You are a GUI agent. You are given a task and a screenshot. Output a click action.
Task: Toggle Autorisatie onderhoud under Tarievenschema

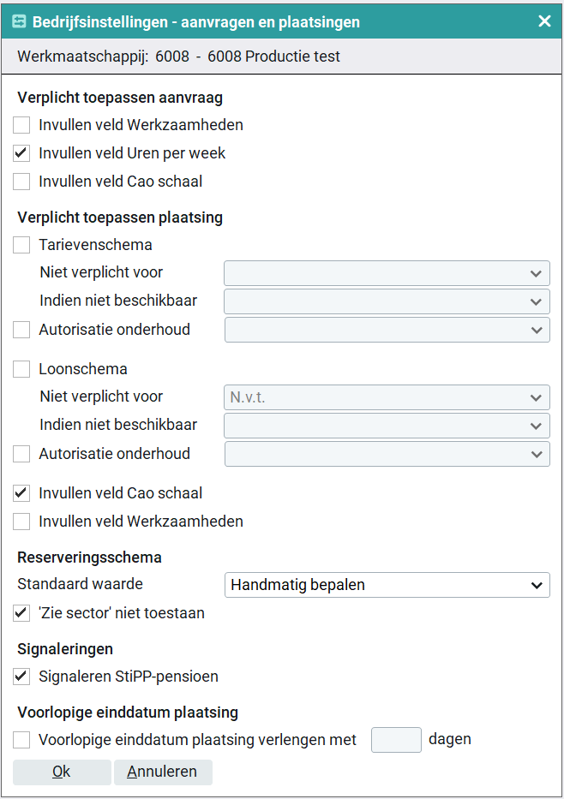click(x=21, y=330)
